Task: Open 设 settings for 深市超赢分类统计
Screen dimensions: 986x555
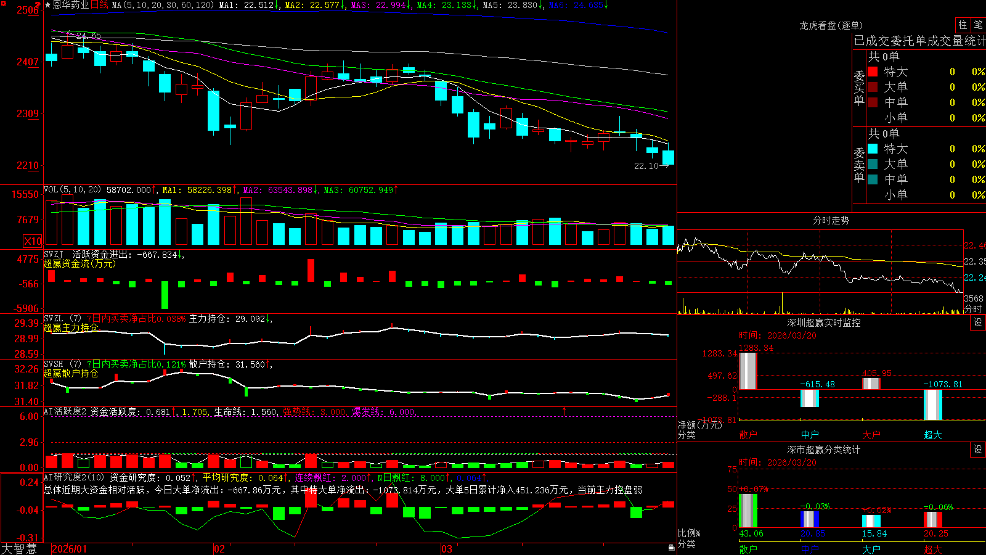Action: [977, 450]
